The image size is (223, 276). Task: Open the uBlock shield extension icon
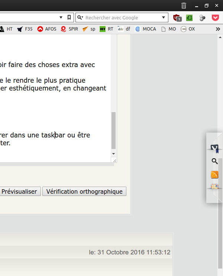click(177, 18)
